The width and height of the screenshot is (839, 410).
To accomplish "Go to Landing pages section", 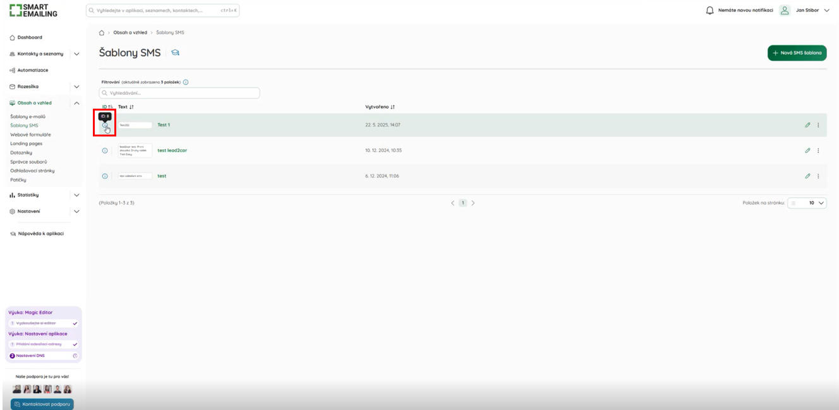I will pos(27,143).
